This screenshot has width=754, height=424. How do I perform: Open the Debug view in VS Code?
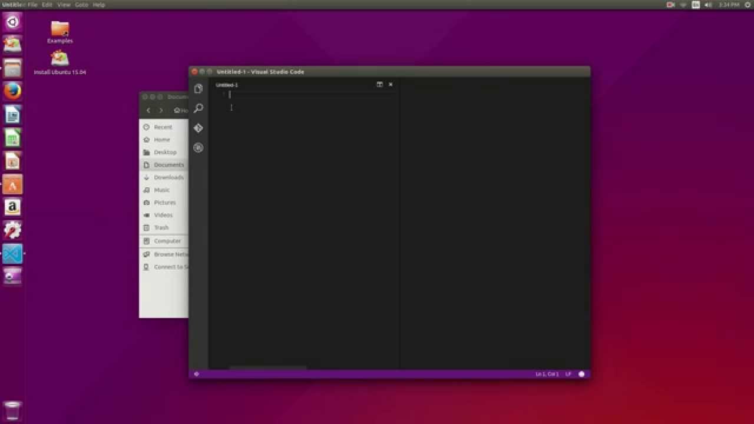point(198,148)
